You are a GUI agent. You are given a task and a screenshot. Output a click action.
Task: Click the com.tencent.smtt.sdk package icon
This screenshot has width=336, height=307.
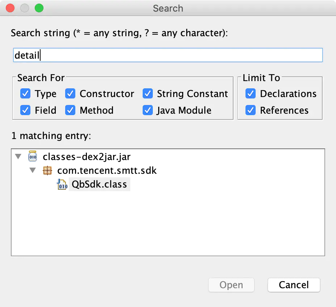click(x=47, y=171)
